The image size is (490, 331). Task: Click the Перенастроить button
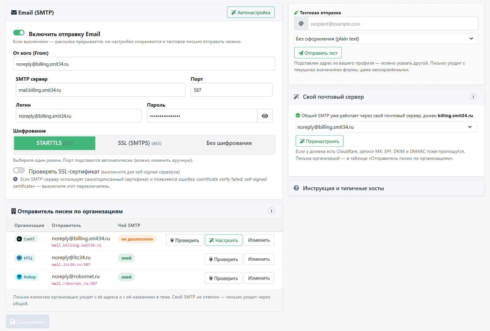tap(319, 141)
